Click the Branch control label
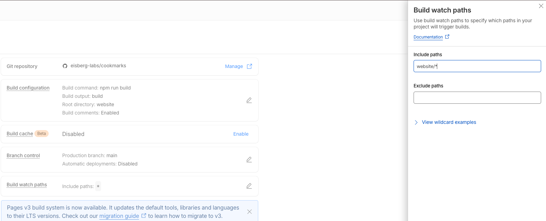Viewport: 546px width, 221px height. 23,155
